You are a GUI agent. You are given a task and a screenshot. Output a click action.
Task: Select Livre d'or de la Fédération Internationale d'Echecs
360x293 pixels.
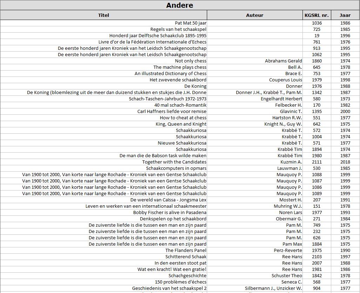pos(152,42)
